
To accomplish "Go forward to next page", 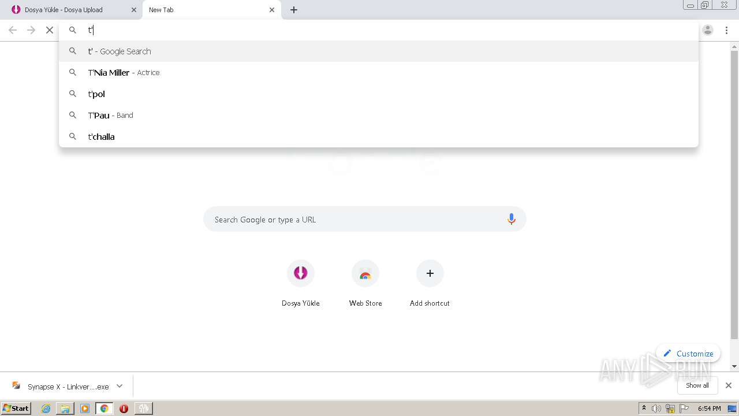I will coord(31,30).
